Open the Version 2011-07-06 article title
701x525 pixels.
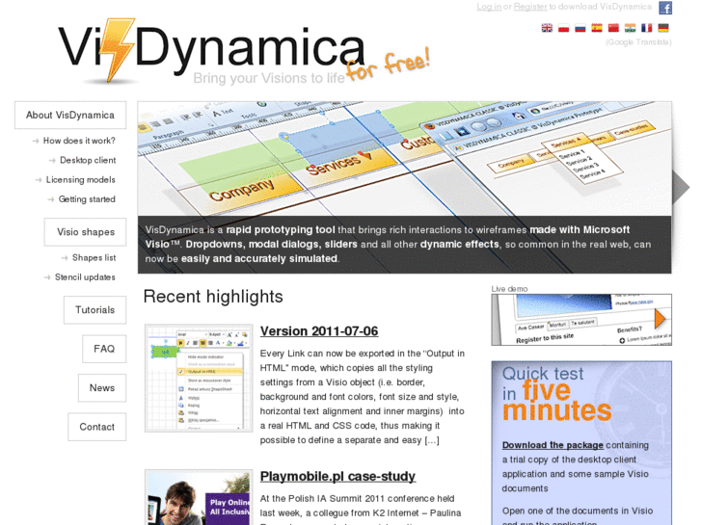pyautogui.click(x=319, y=331)
